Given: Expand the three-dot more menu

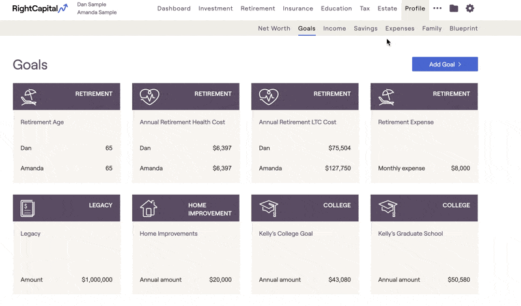Looking at the screenshot, I should coord(437,8).
